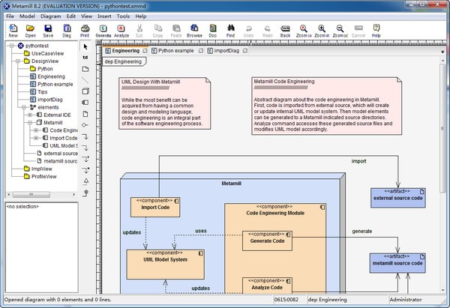Select the interface lollipop tool in palette
450x308 pixels.
(x=85, y=125)
